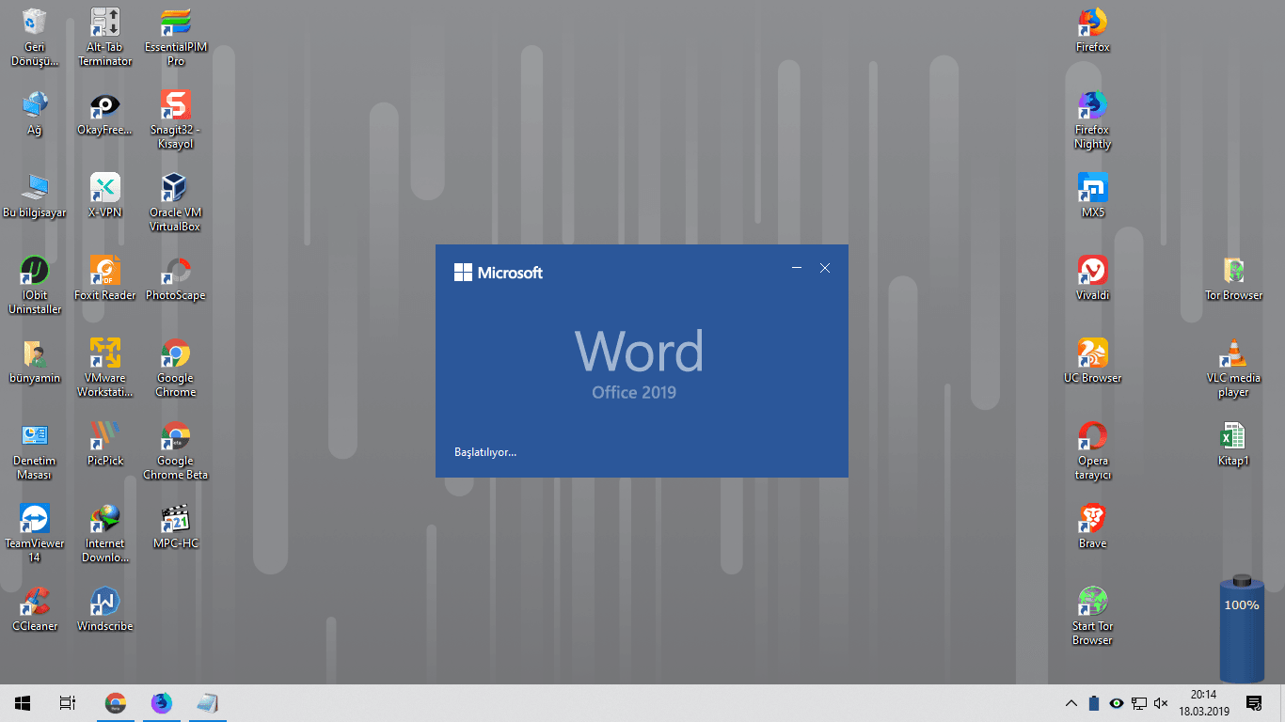The width and height of the screenshot is (1285, 722).
Task: Open the clock showing 20:14
Action: (1204, 703)
